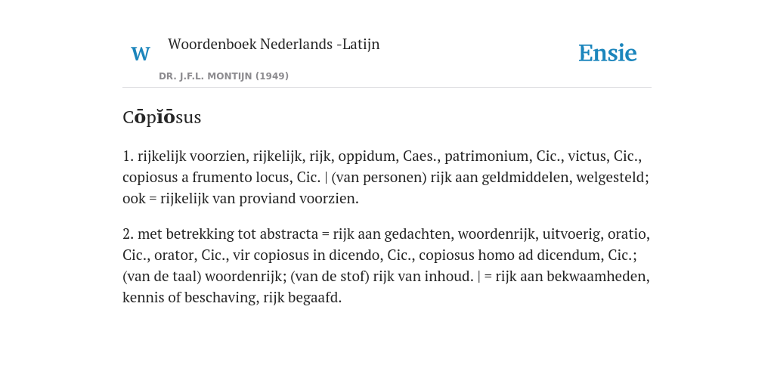This screenshot has height=387, width=774.
Task: Click 'kennis of beschaving, rijk begaafd' line
Action: click(232, 298)
